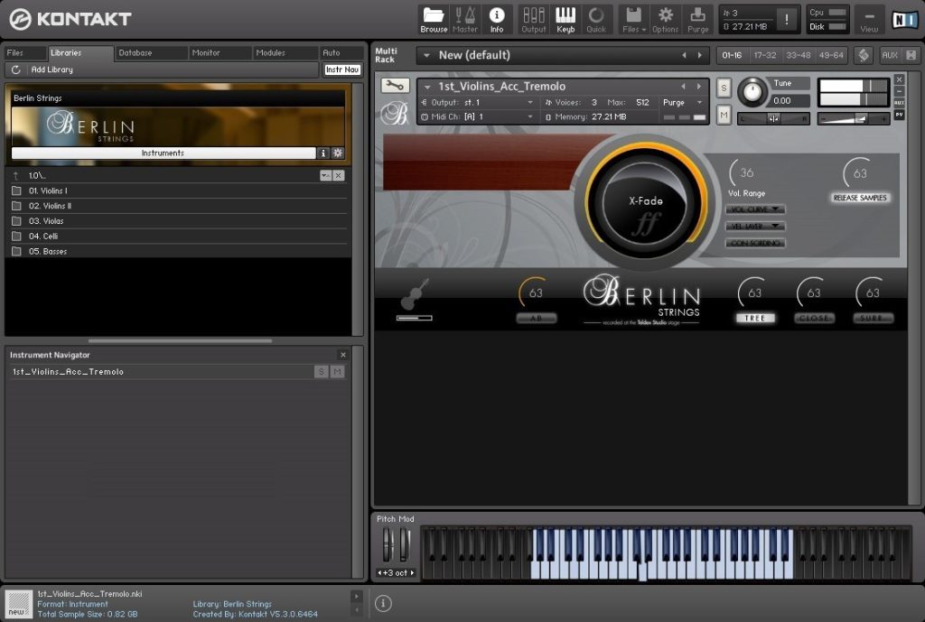This screenshot has height=622, width=925.
Task: Show the Output mixer section
Action: click(x=534, y=19)
